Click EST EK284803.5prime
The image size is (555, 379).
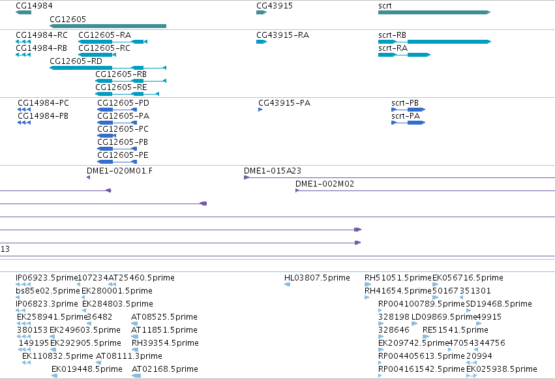pyautogui.click(x=84, y=311)
